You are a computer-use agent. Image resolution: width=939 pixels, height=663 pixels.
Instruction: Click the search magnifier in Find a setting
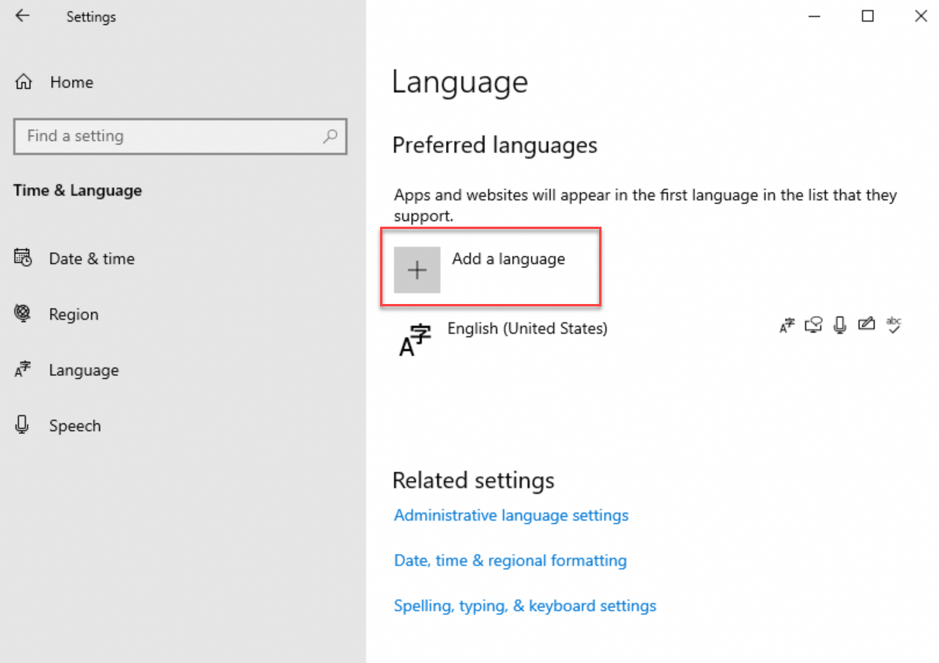tap(331, 136)
